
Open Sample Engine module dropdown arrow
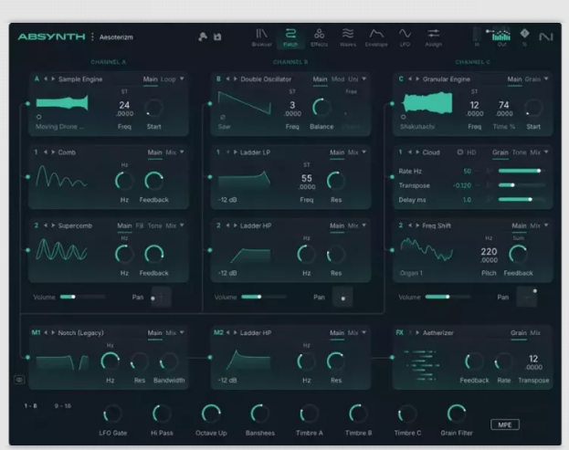[x=182, y=78]
